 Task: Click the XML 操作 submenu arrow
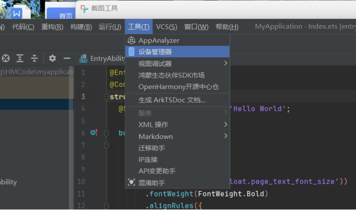click(225, 124)
